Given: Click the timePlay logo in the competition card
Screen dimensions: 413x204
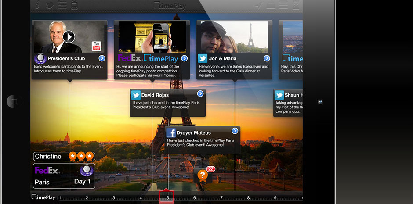Looking at the screenshot, I should point(161,59).
